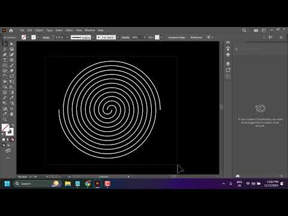Open Edit Toolbar three-dots button
Viewport: 288px width, 216px height.
pyautogui.click(x=8, y=158)
